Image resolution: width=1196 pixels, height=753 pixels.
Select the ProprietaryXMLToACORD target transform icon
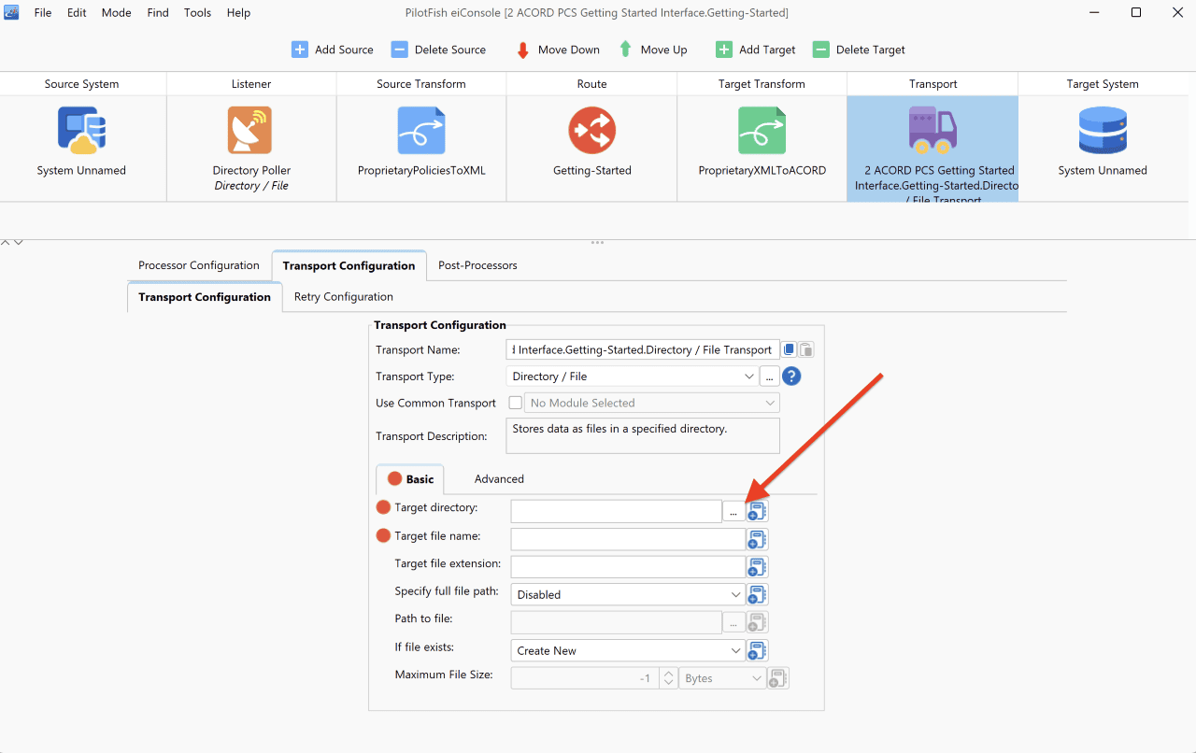[762, 130]
